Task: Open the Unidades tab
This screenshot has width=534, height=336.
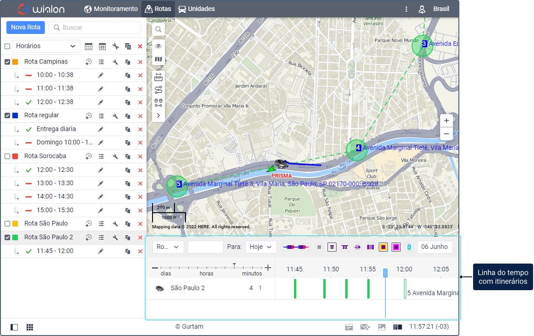Action: (196, 9)
